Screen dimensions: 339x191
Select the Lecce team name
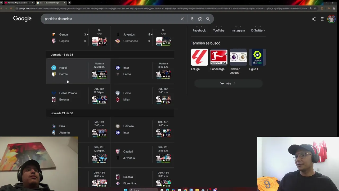[127, 74]
